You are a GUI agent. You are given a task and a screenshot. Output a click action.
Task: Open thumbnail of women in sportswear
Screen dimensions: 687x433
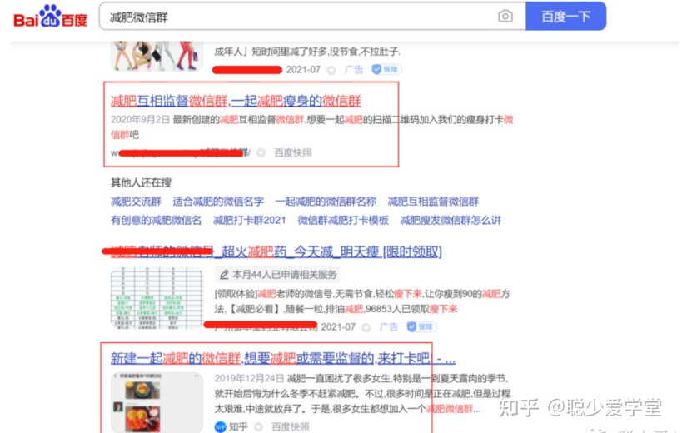pos(157,56)
